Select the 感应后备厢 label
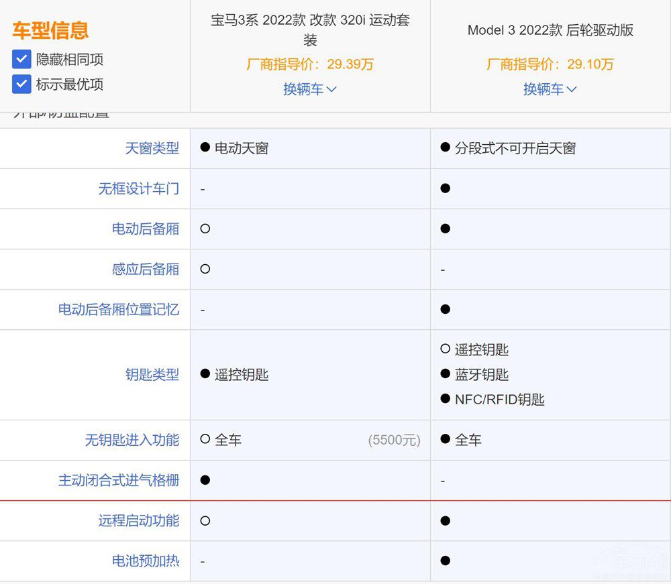The height and width of the screenshot is (584, 671). tap(145, 269)
